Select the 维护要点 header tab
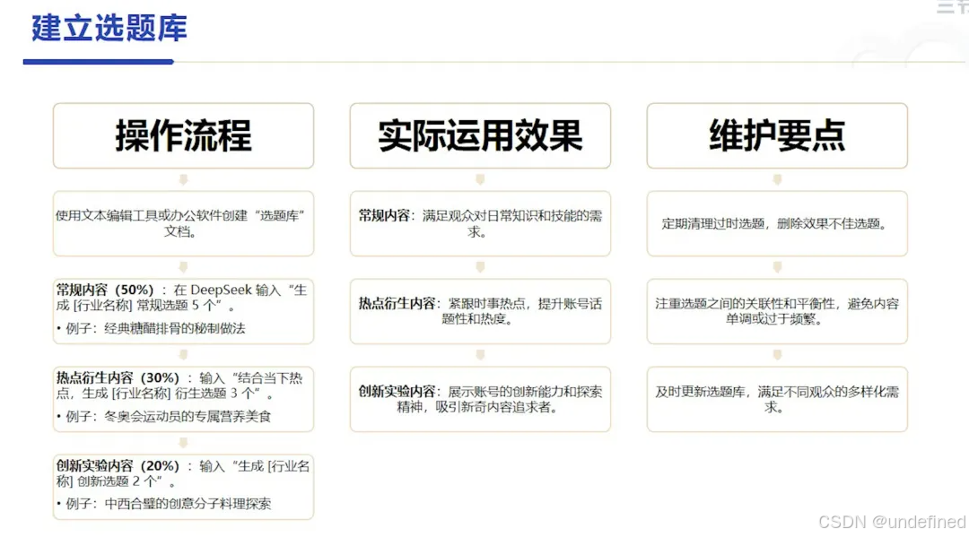Screen dimensions: 969x537 777,135
